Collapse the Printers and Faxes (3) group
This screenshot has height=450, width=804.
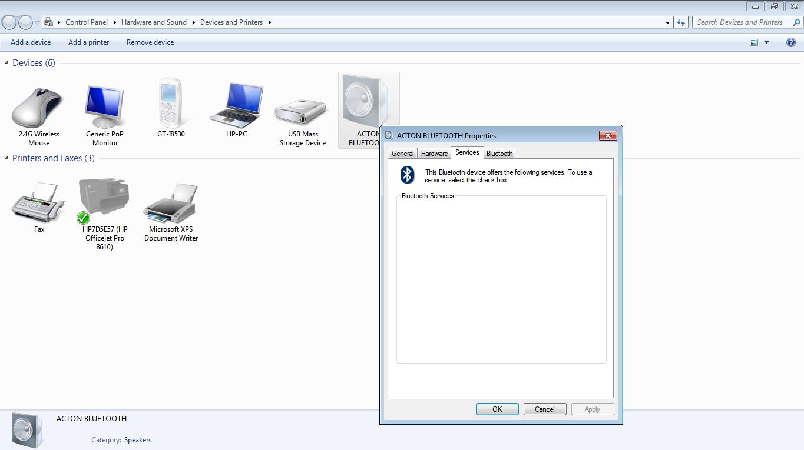(7, 158)
